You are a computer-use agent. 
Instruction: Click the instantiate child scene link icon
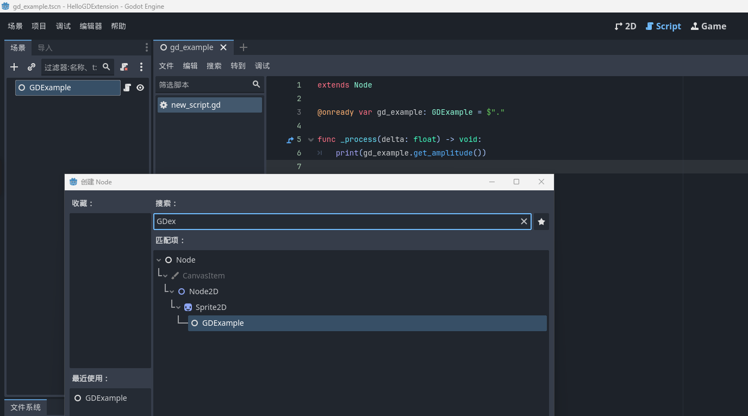[x=32, y=67]
